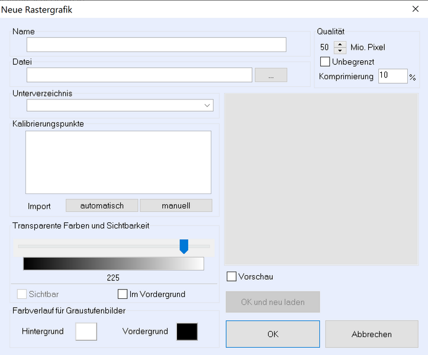Enable the Im Vordergrund checkbox
This screenshot has width=428, height=355.
point(123,294)
